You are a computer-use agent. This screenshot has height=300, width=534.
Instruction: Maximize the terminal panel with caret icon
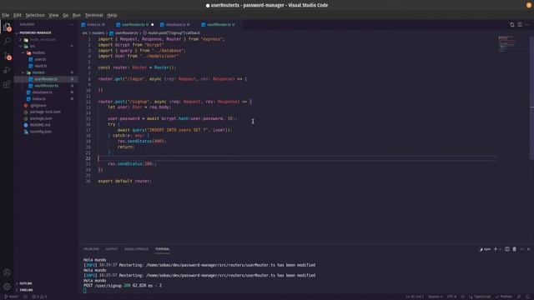(x=521, y=249)
